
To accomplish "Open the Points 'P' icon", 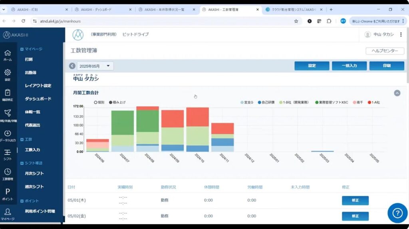I will (8, 192).
